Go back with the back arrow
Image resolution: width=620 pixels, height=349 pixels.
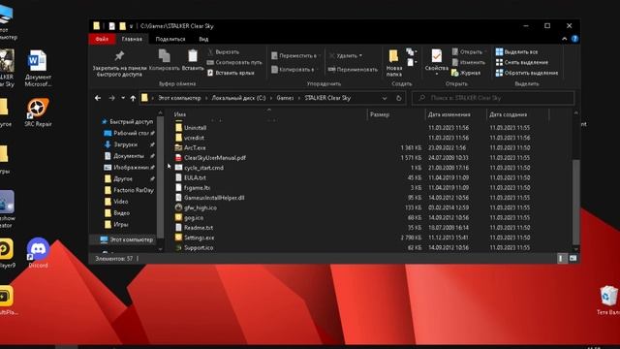[x=98, y=98]
